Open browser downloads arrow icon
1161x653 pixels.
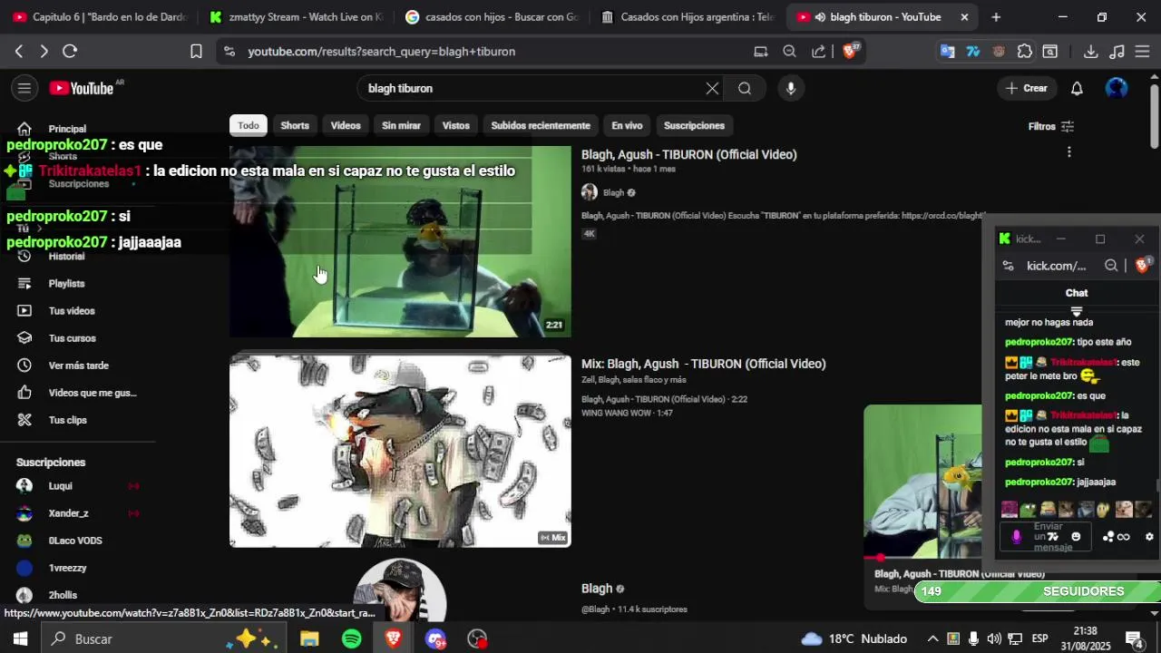click(1091, 52)
